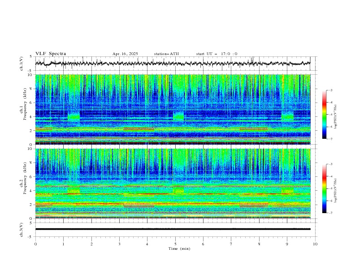Pick the lower ch.2 PSD color bar

pos(324,188)
